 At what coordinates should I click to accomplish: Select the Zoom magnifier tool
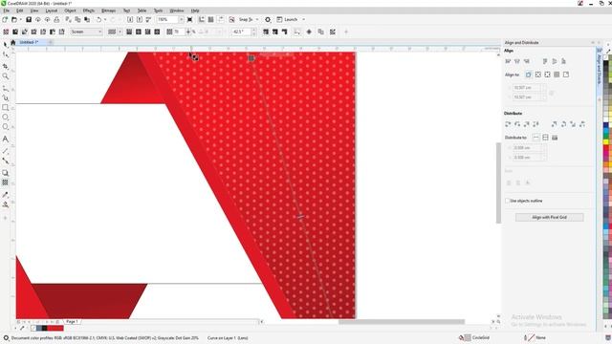tap(5, 76)
